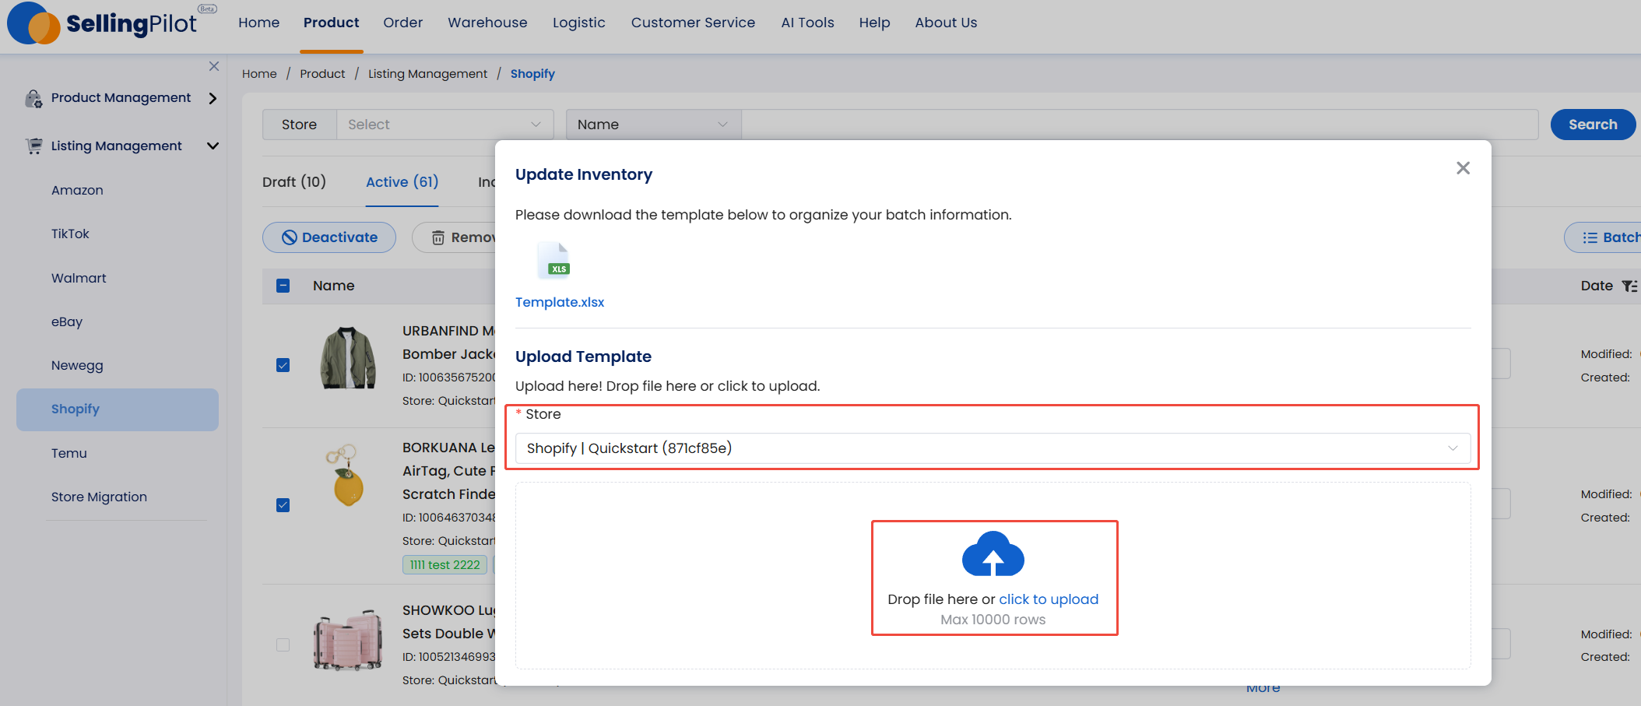Collapse the sidebar with the X icon
This screenshot has width=1641, height=706.
point(214,66)
